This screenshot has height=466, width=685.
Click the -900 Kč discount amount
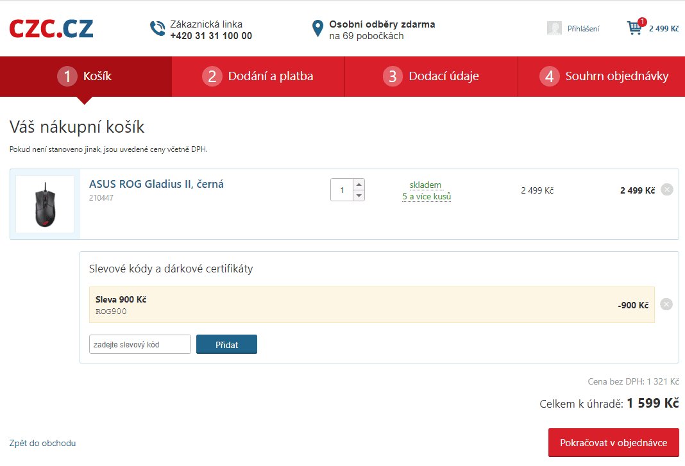click(x=633, y=305)
